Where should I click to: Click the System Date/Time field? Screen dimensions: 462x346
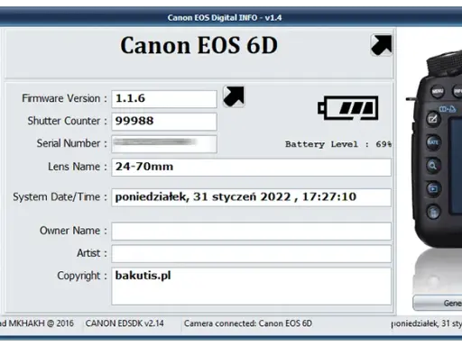point(251,197)
